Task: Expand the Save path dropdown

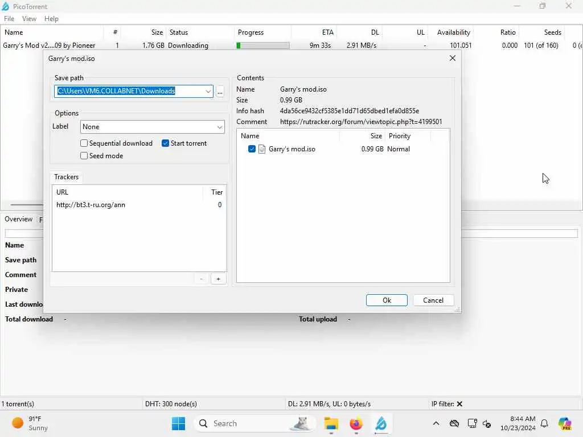Action: coord(208,91)
